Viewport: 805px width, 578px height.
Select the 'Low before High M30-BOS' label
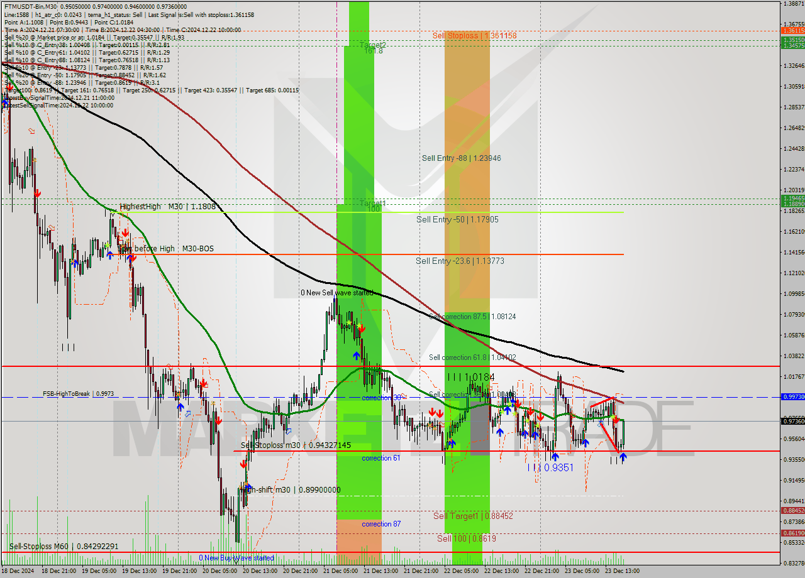[166, 249]
